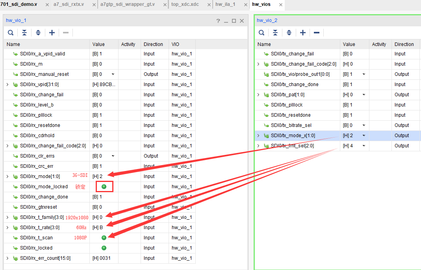Click Collapse All icon in hw_vio_1 toolbar
The height and width of the screenshot is (270, 421).
tap(24, 33)
